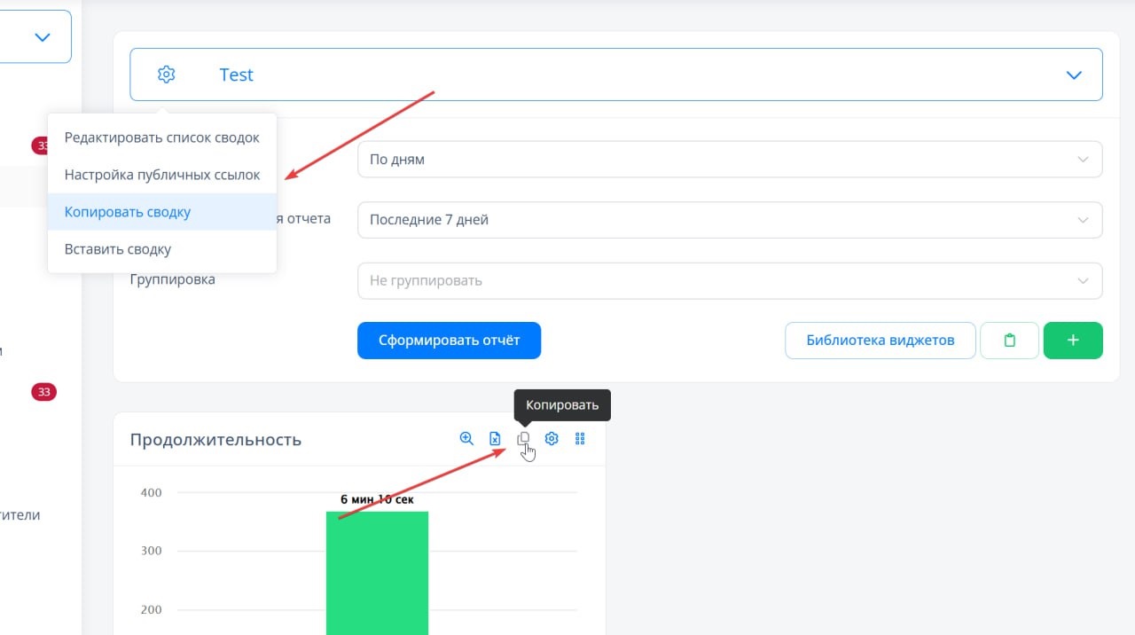Copy the Продолжительность widget
The width and height of the screenshot is (1135, 635).
tap(523, 438)
